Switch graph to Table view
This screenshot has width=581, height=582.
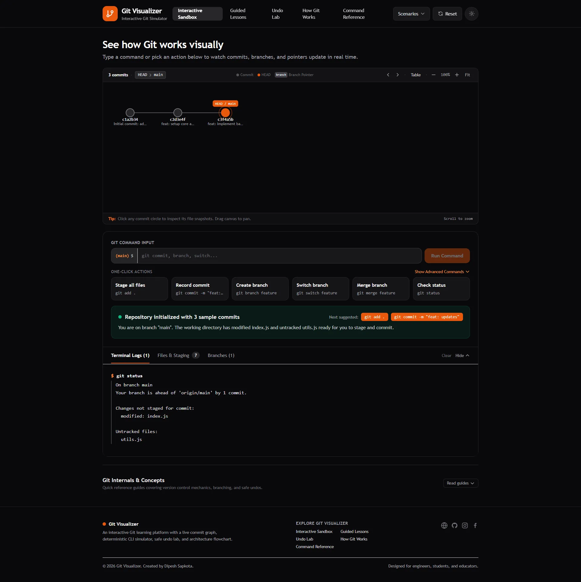pyautogui.click(x=415, y=75)
